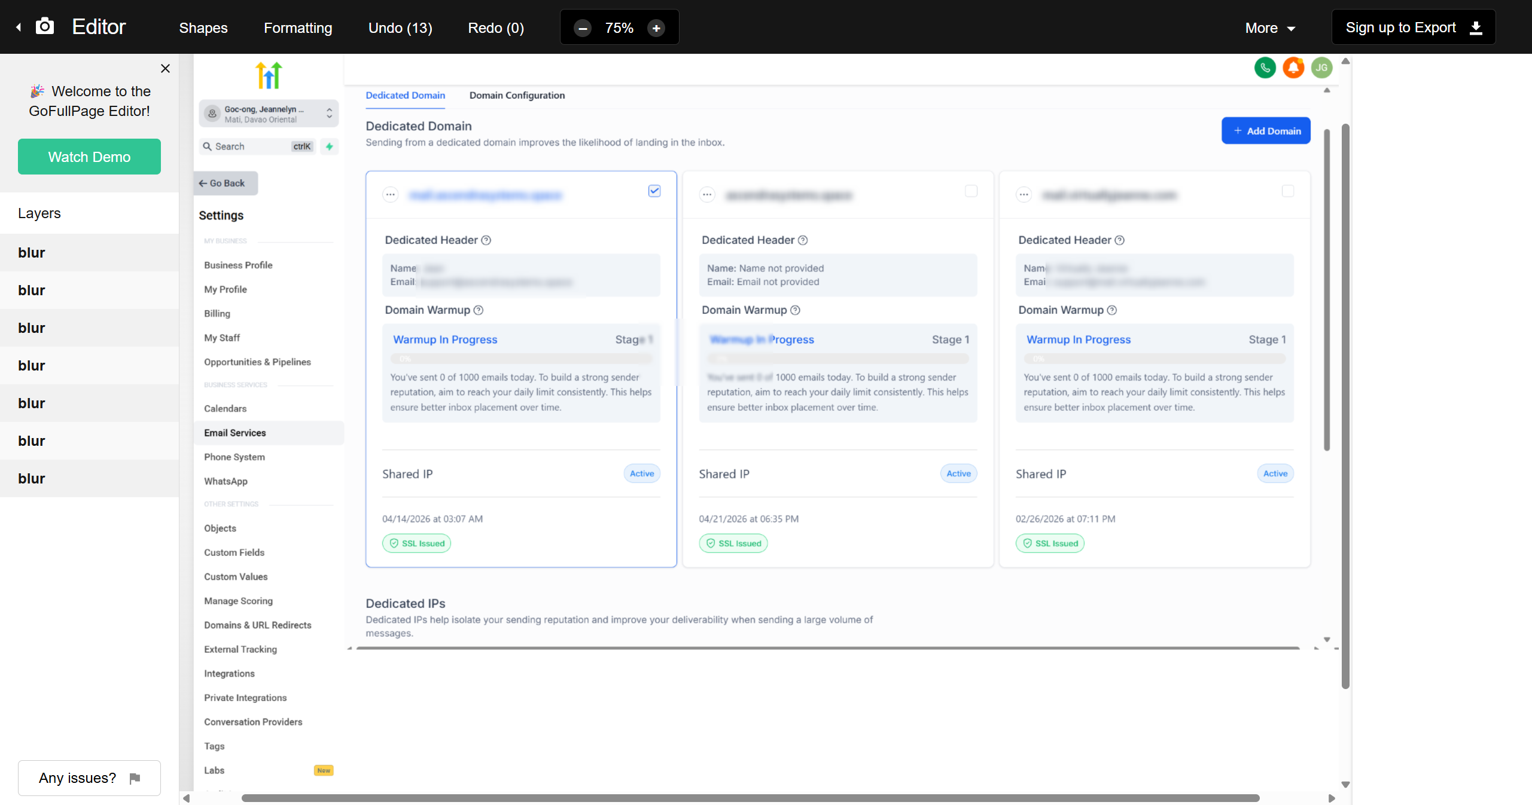1532x805 pixels.
Task: Click the flag icon in Any issues button
Action: click(x=135, y=778)
